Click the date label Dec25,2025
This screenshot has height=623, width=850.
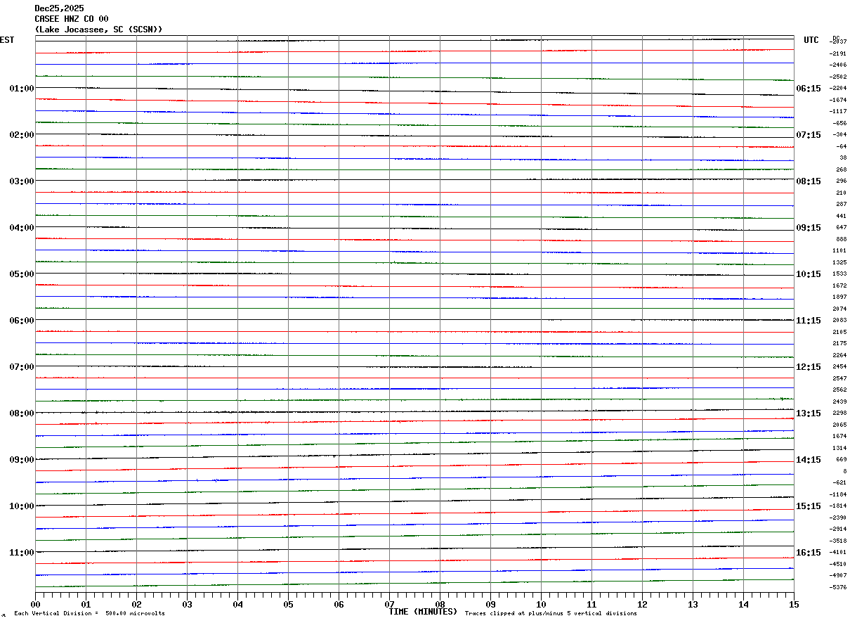[59, 8]
